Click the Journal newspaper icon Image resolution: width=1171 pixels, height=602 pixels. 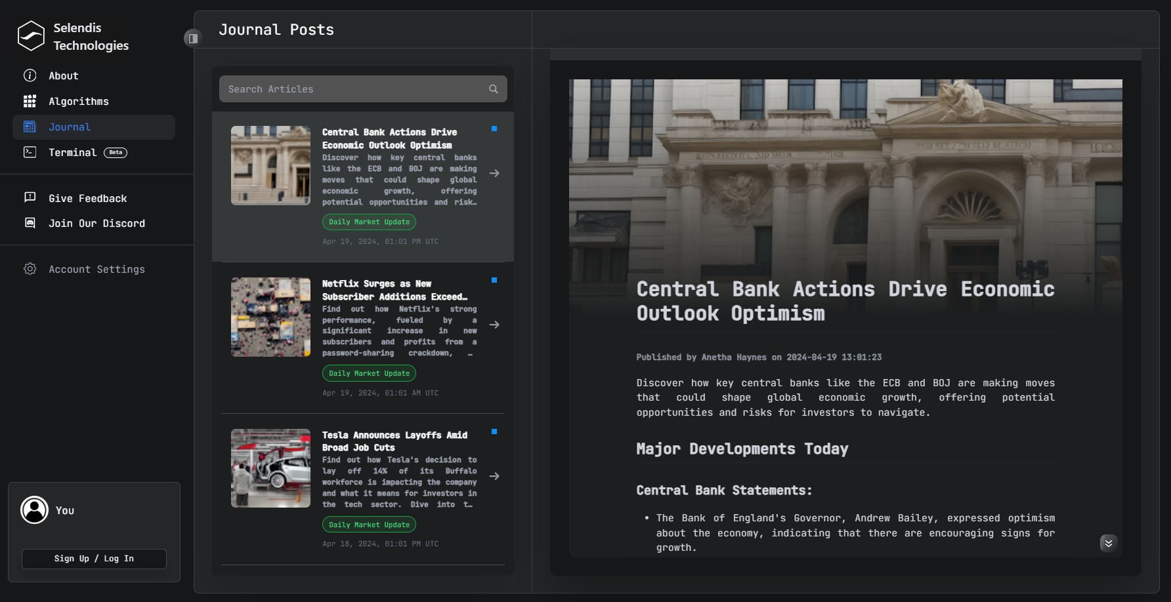pyautogui.click(x=30, y=127)
